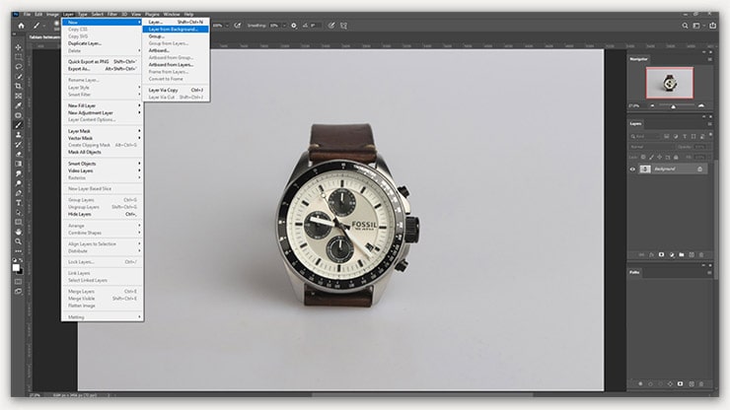Click the Navigator watch thumbnail preview
The height and width of the screenshot is (410, 730).
pos(670,83)
